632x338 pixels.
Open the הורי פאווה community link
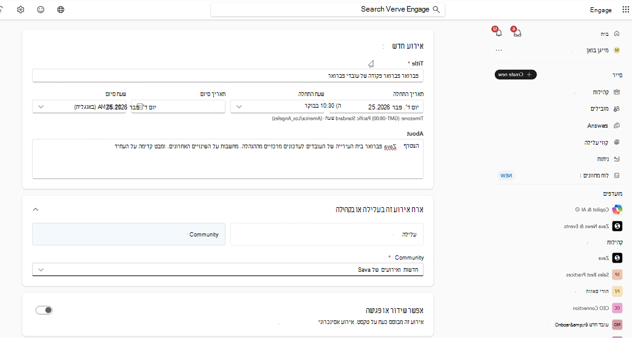coord(597,291)
